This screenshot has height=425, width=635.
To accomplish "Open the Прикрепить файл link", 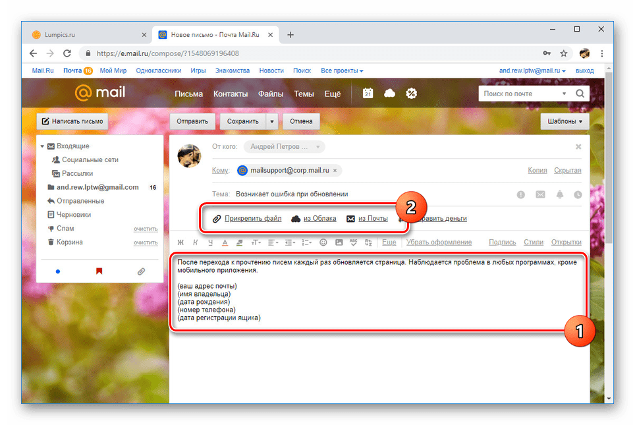I will coord(252,218).
